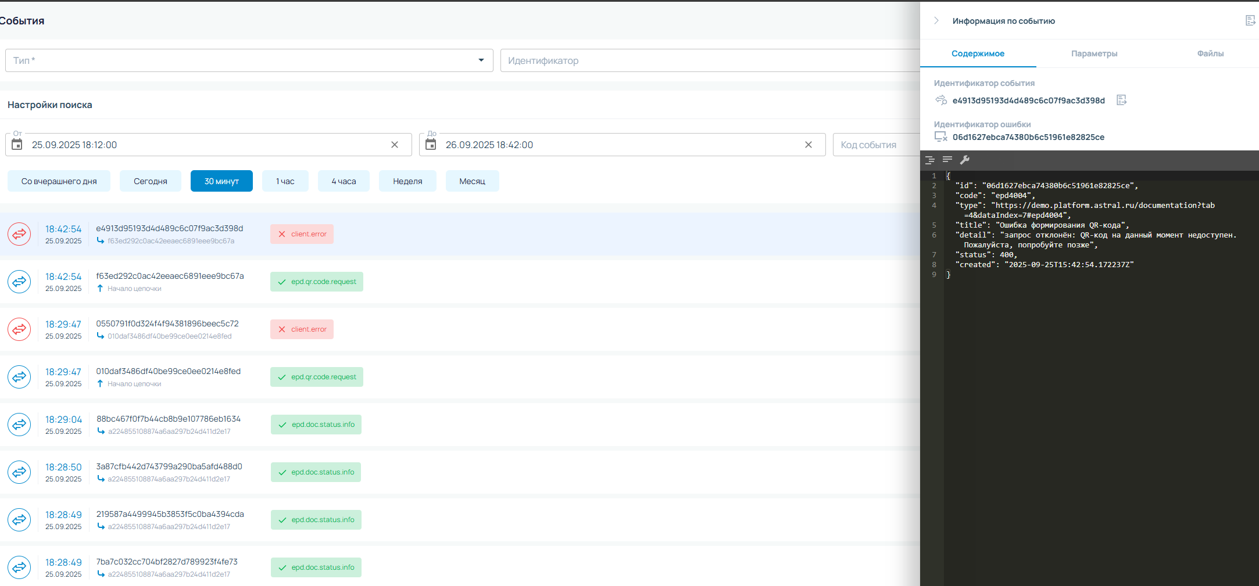This screenshot has height=586, width=1259.
Task: Select the 4 часа range
Action: click(x=344, y=181)
